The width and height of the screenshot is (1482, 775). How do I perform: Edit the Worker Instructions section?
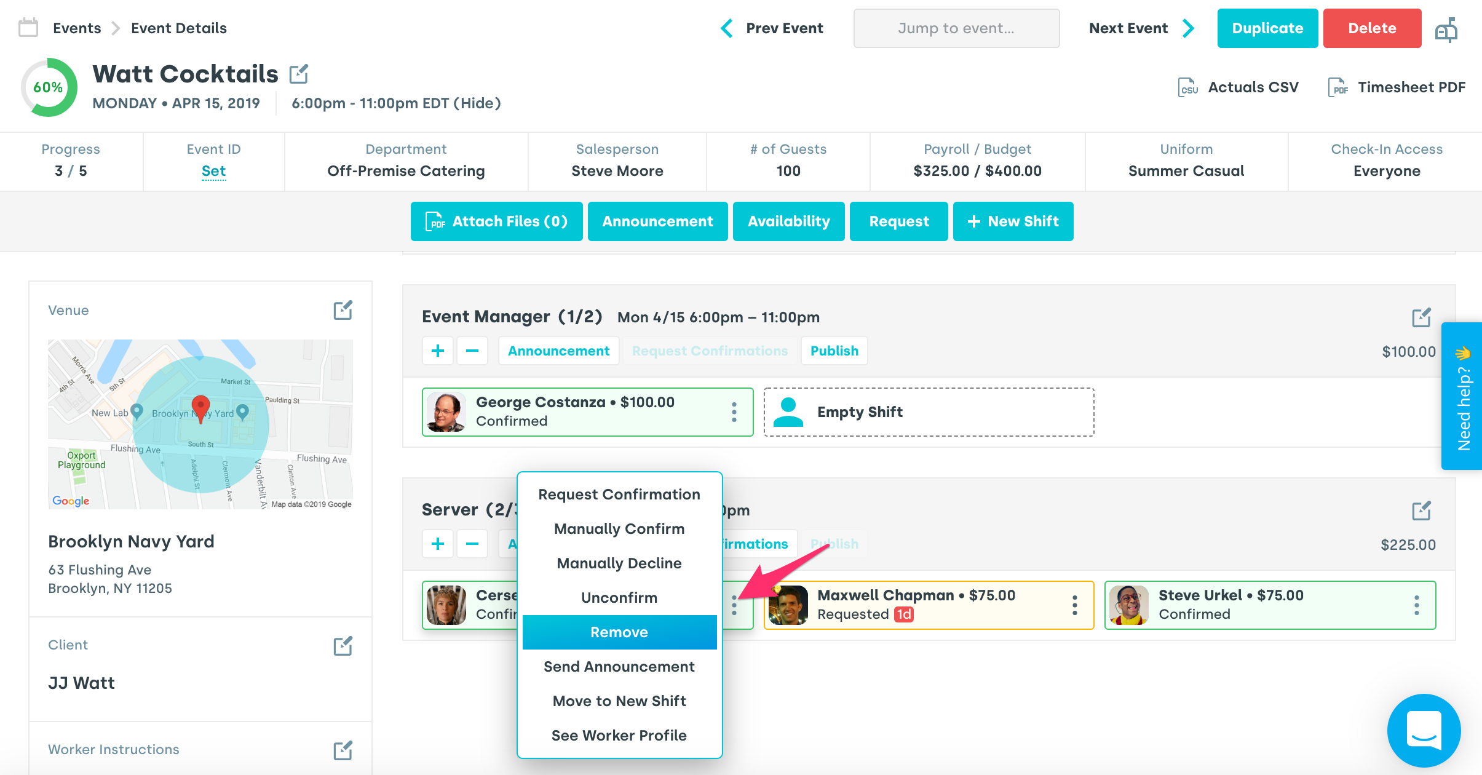coord(343,750)
